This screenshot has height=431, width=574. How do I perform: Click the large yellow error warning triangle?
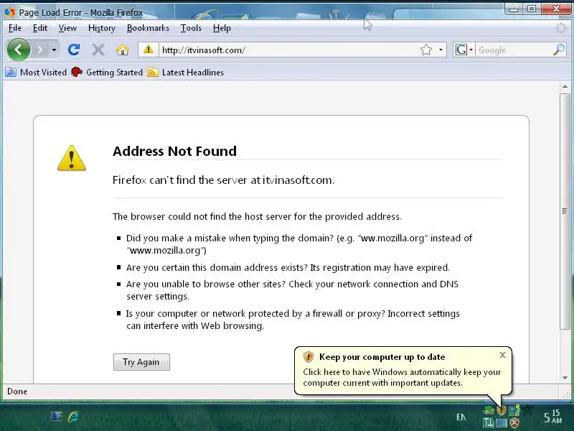(72, 158)
